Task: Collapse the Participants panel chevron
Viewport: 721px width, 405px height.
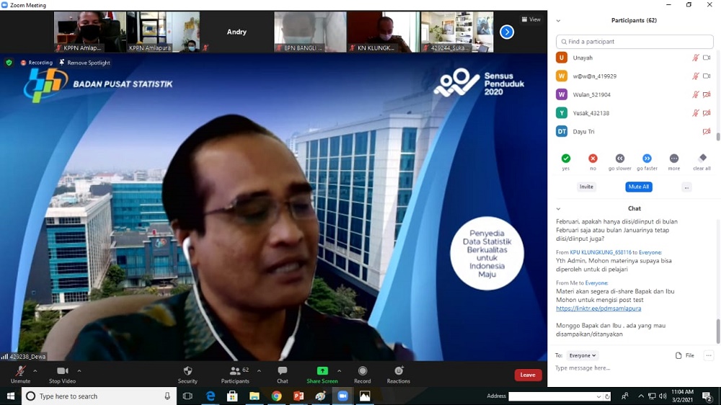Action: [x=558, y=21]
